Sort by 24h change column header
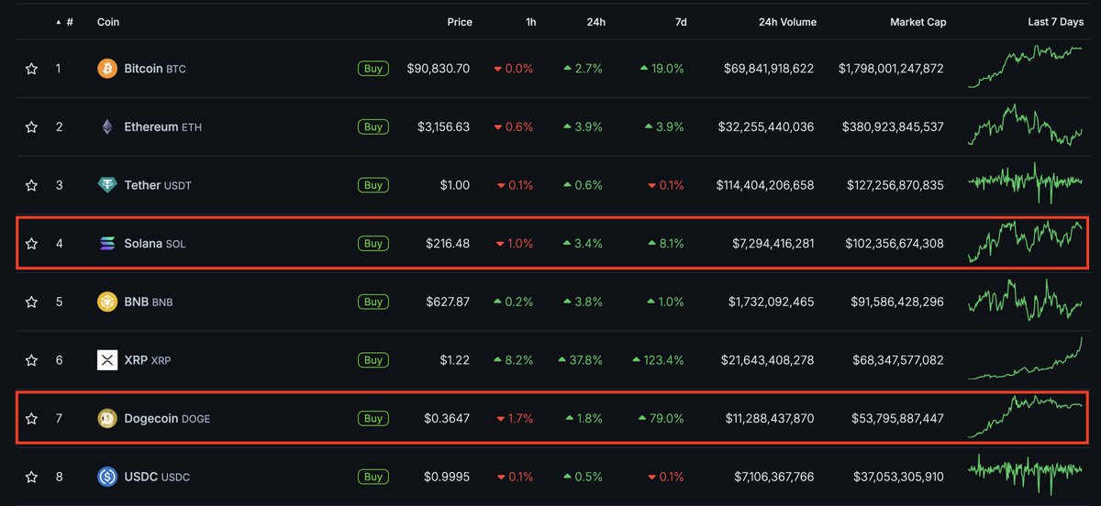The image size is (1101, 506). tap(596, 22)
